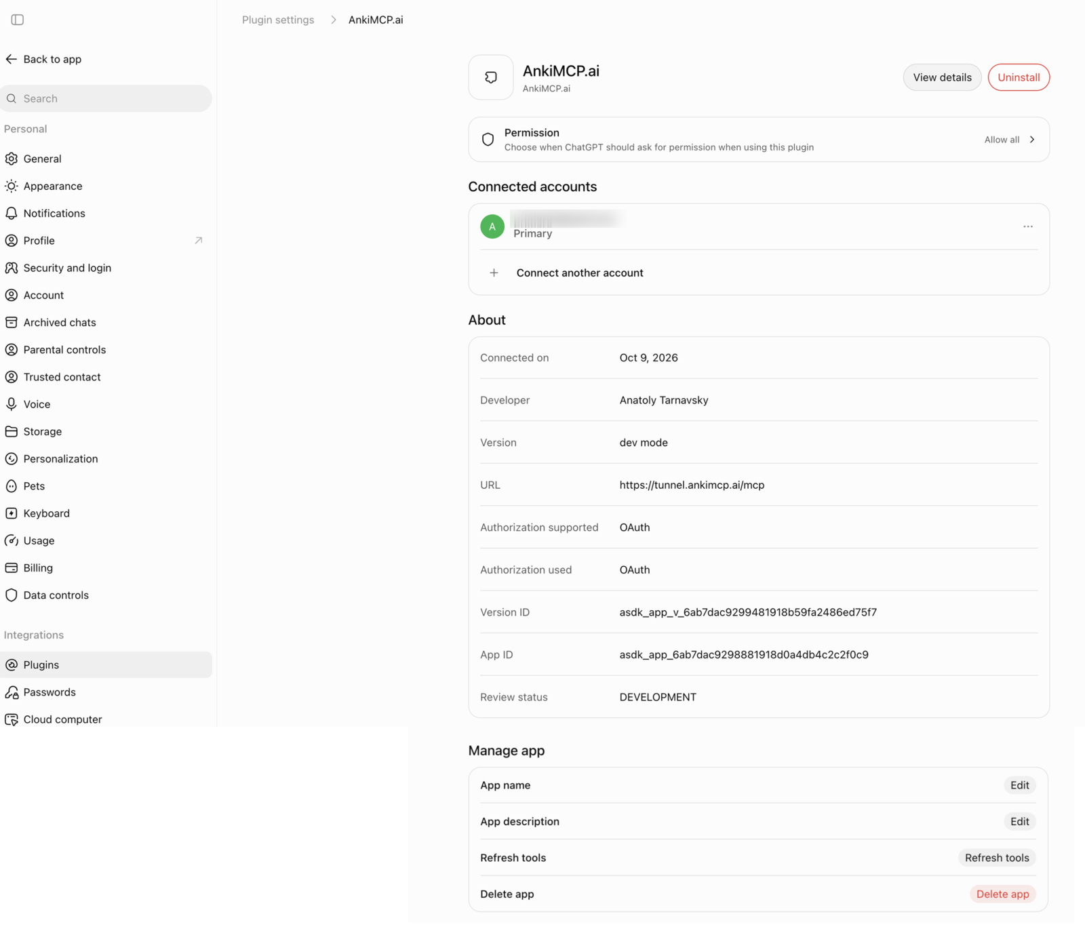Edit the App description
The image size is (1085, 933).
[1020, 821]
